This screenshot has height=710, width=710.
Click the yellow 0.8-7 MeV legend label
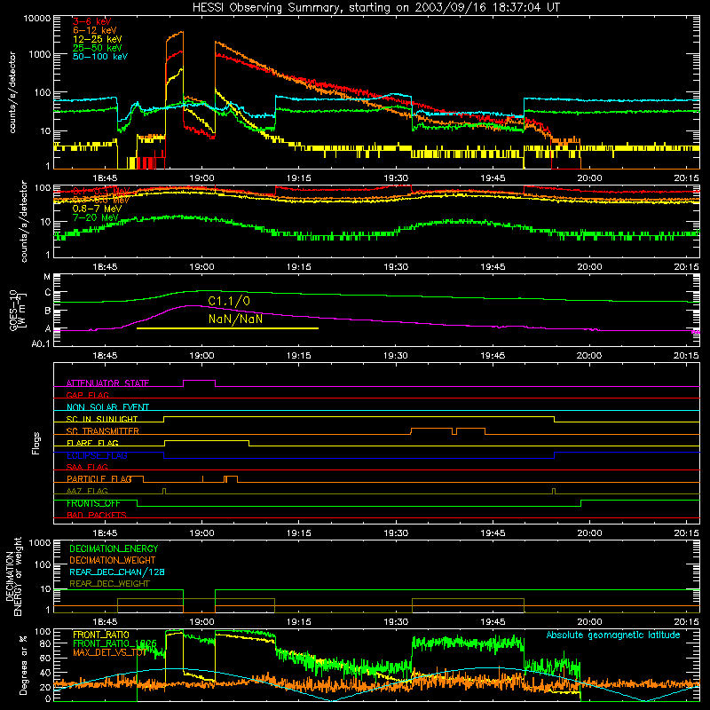[97, 209]
